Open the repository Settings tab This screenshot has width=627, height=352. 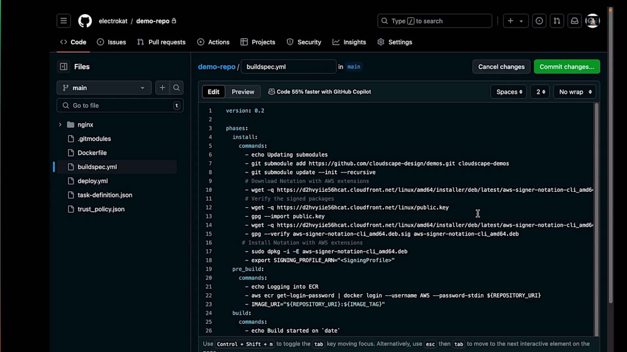395,42
